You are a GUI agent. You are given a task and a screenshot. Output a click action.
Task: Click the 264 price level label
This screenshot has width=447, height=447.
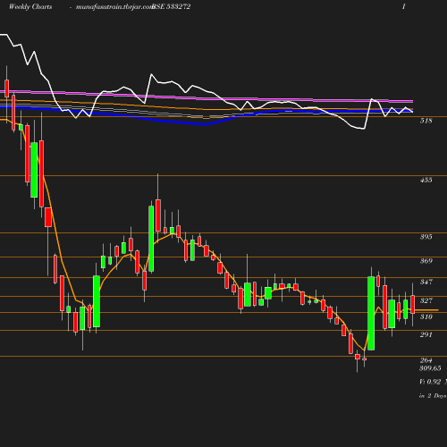coord(426,360)
